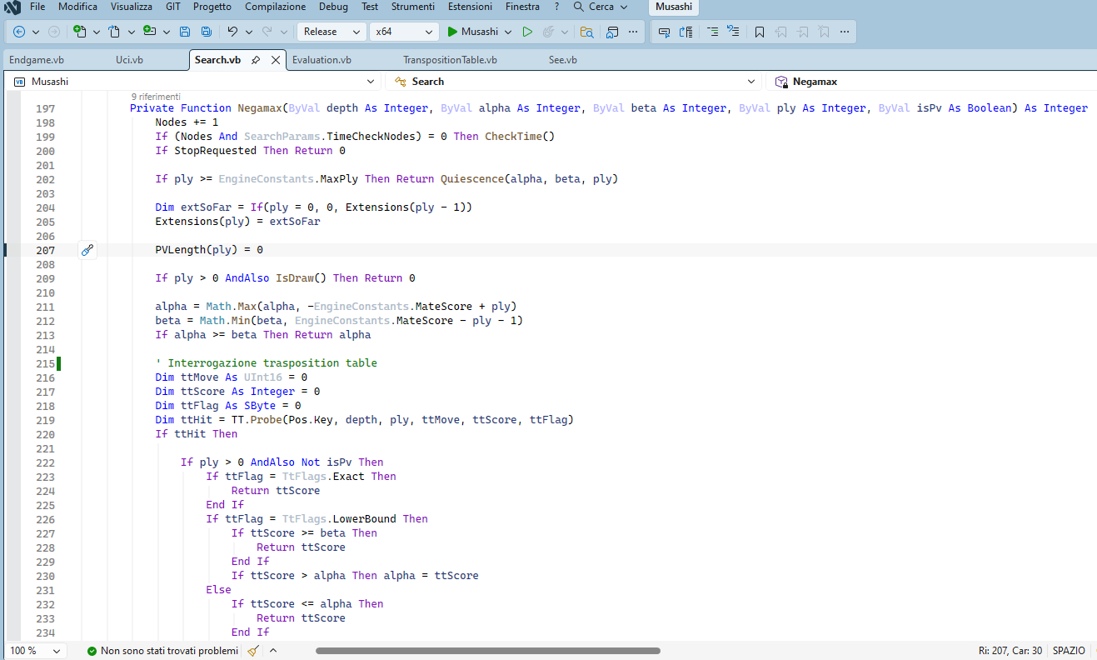Click the '9 riferimenti' CodeLens link
Image resolution: width=1097 pixels, height=660 pixels.
156,97
